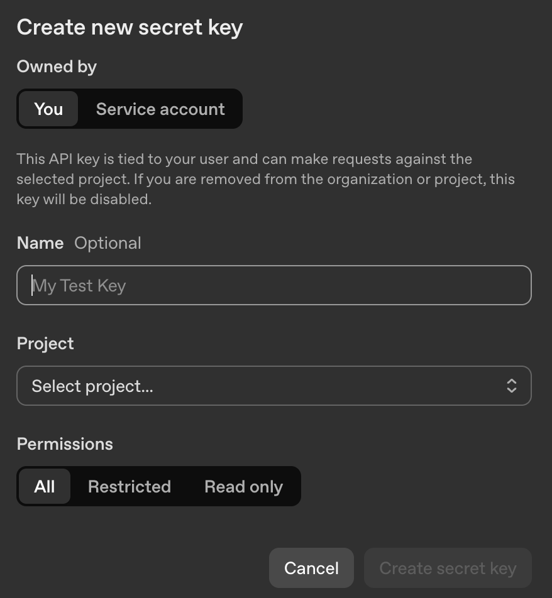Click "key will be disabled" description line
Screen dimensions: 552x598
point(84,200)
